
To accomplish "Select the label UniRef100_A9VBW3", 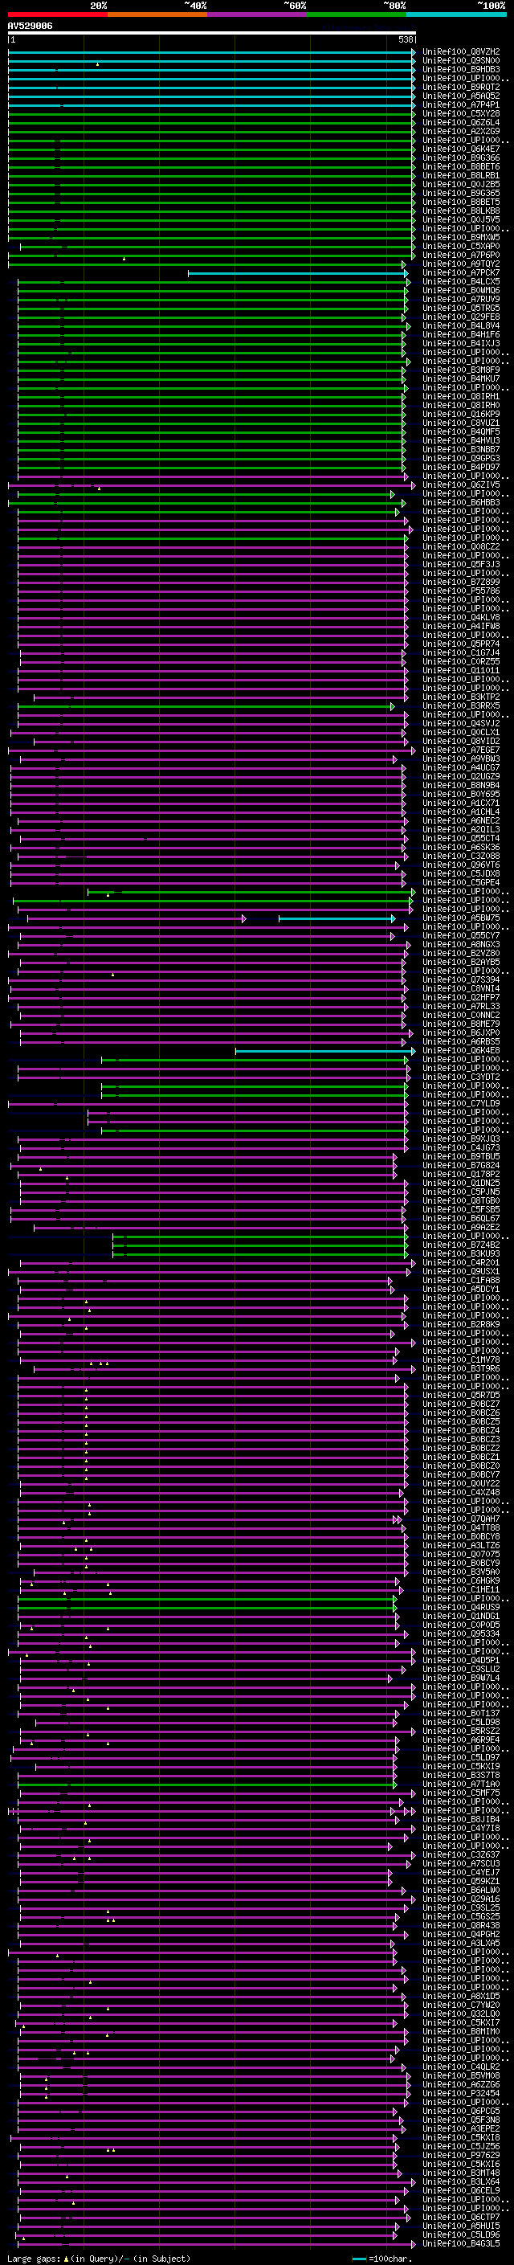I will coord(461,758).
